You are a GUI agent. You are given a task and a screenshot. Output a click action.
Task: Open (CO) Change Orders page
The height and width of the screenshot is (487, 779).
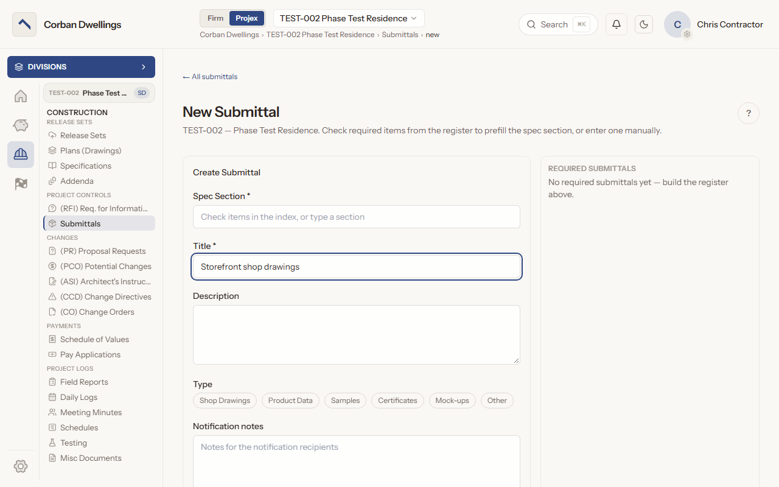coord(99,312)
